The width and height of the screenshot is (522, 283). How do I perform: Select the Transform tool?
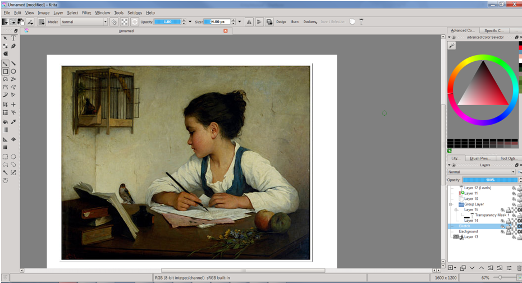click(5, 112)
